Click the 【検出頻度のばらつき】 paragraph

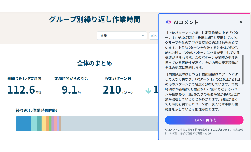203,92
